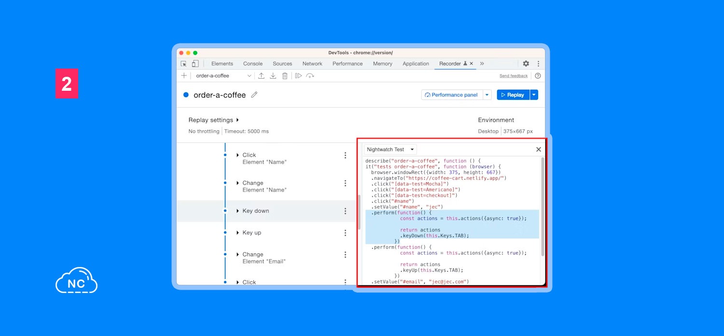724x336 pixels.
Task: Open the three-dot menu for Key up step
Action: point(345,233)
